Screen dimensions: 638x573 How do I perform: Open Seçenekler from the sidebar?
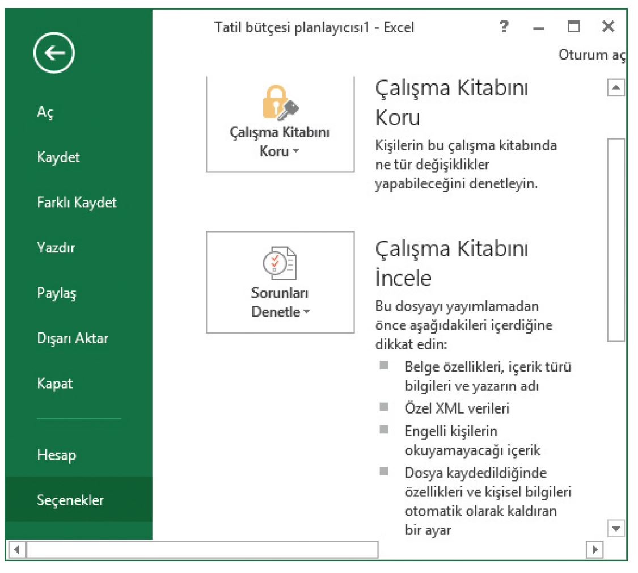pyautogui.click(x=70, y=500)
